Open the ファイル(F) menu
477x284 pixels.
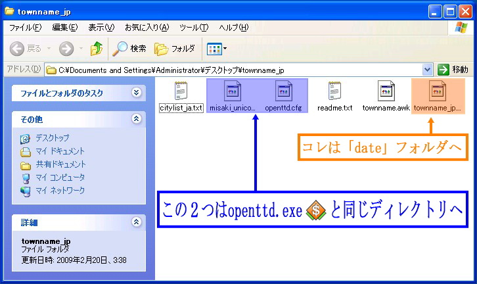(25, 28)
